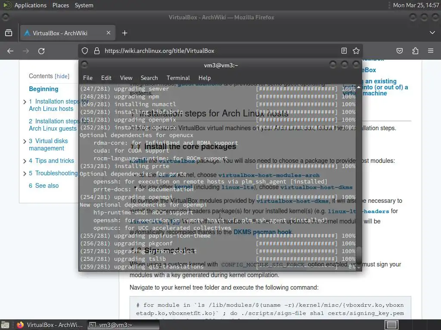Open the terminal Terminal menu
This screenshot has width=441, height=330.
click(x=178, y=78)
